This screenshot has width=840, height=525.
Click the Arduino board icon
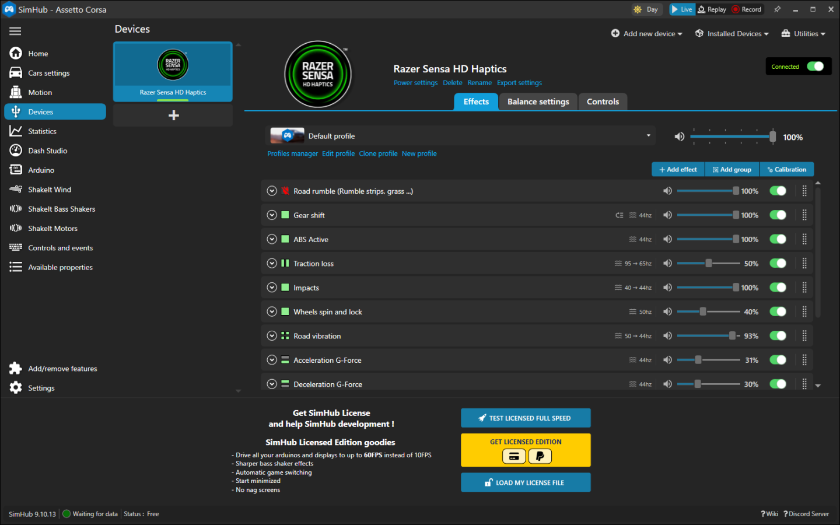tap(16, 170)
